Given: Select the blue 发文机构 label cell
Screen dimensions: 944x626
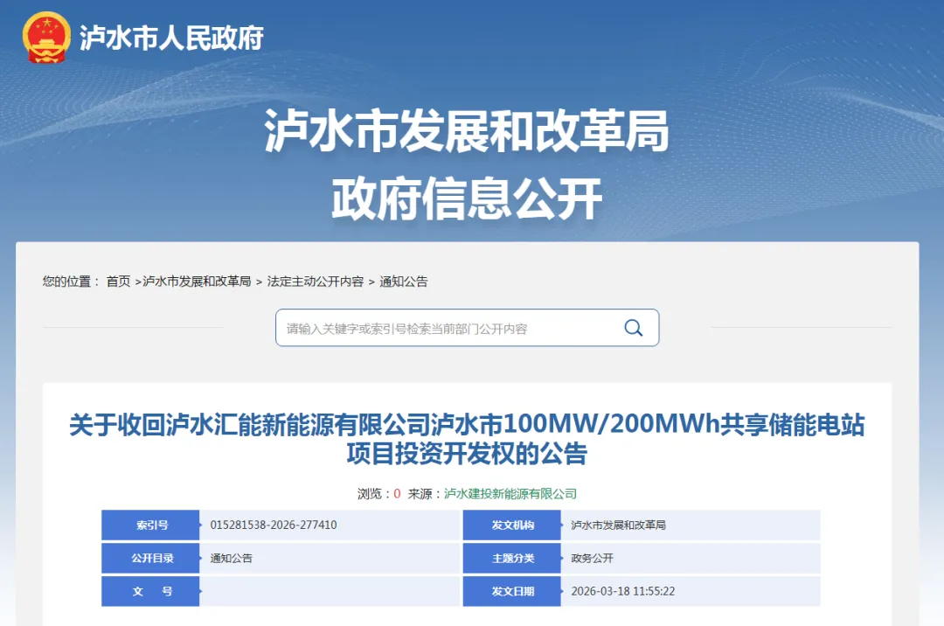Looking at the screenshot, I should [x=512, y=525].
